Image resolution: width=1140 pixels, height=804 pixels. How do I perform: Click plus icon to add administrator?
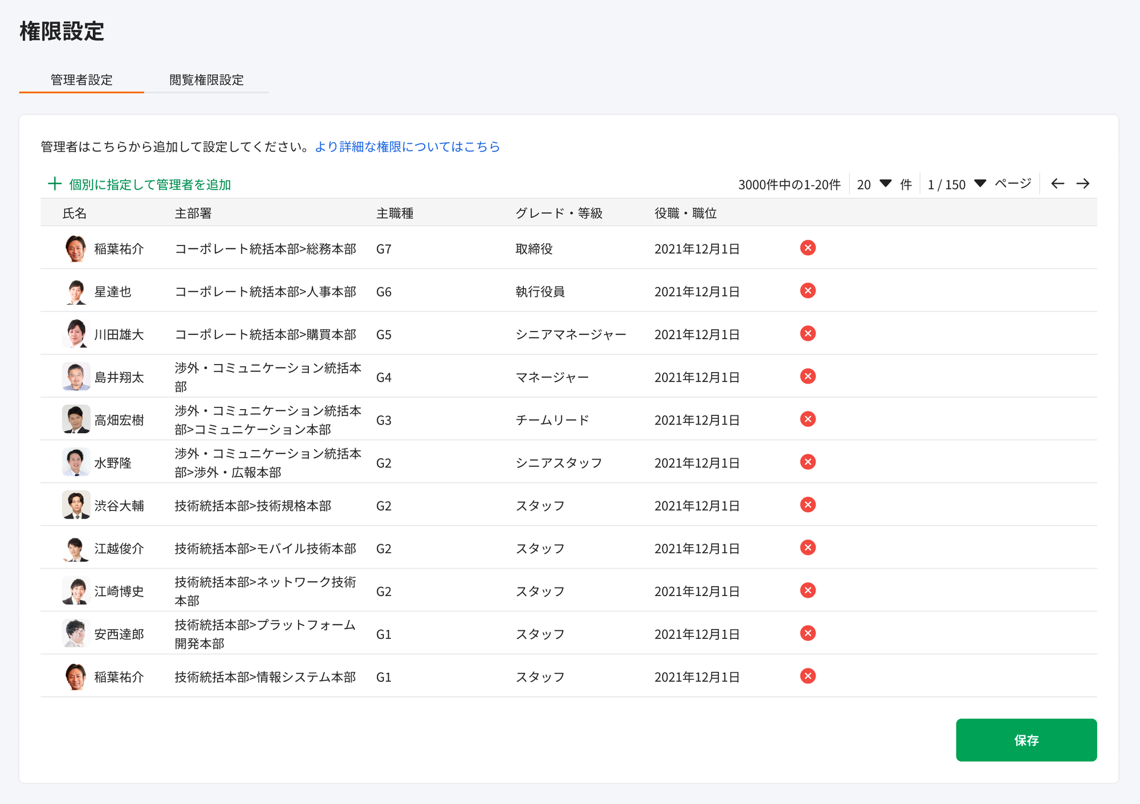tap(55, 183)
